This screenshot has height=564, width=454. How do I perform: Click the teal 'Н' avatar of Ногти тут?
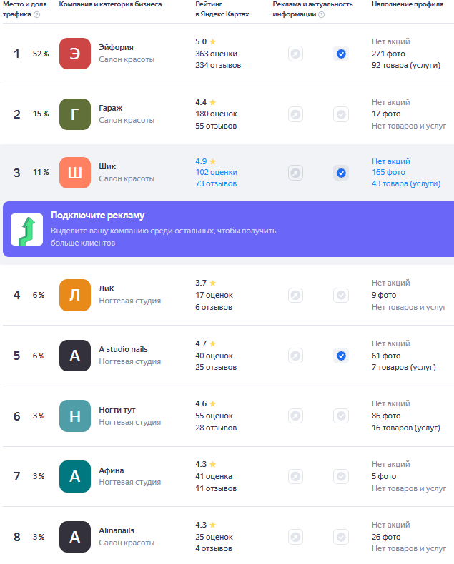(x=75, y=416)
